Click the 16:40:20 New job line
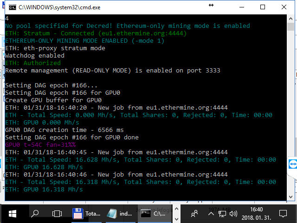The height and width of the screenshot is (223, 297). click(116, 107)
